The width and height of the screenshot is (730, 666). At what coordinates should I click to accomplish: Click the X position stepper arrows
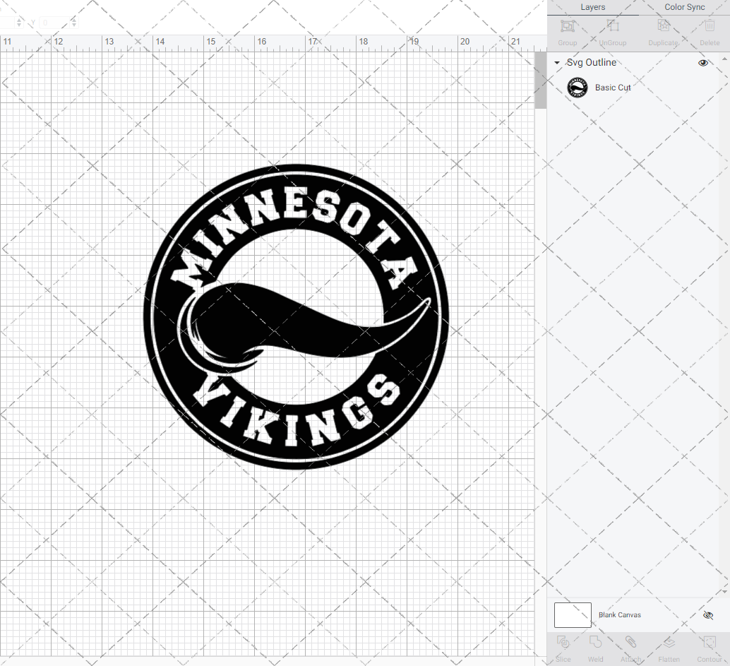tap(19, 23)
